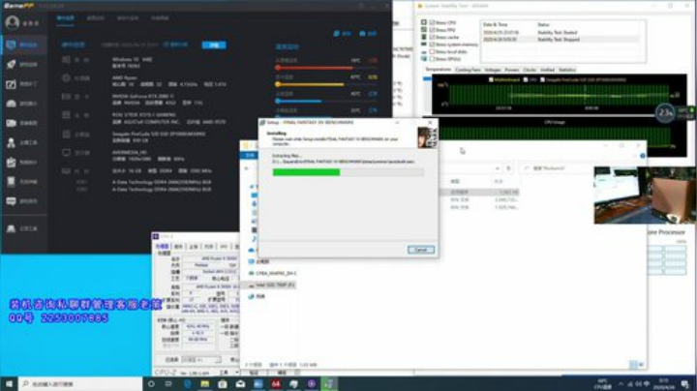Open the chat bubble icon in GamePP sidebar
Image resolution: width=697 pixels, height=391 pixels.
pos(11,201)
